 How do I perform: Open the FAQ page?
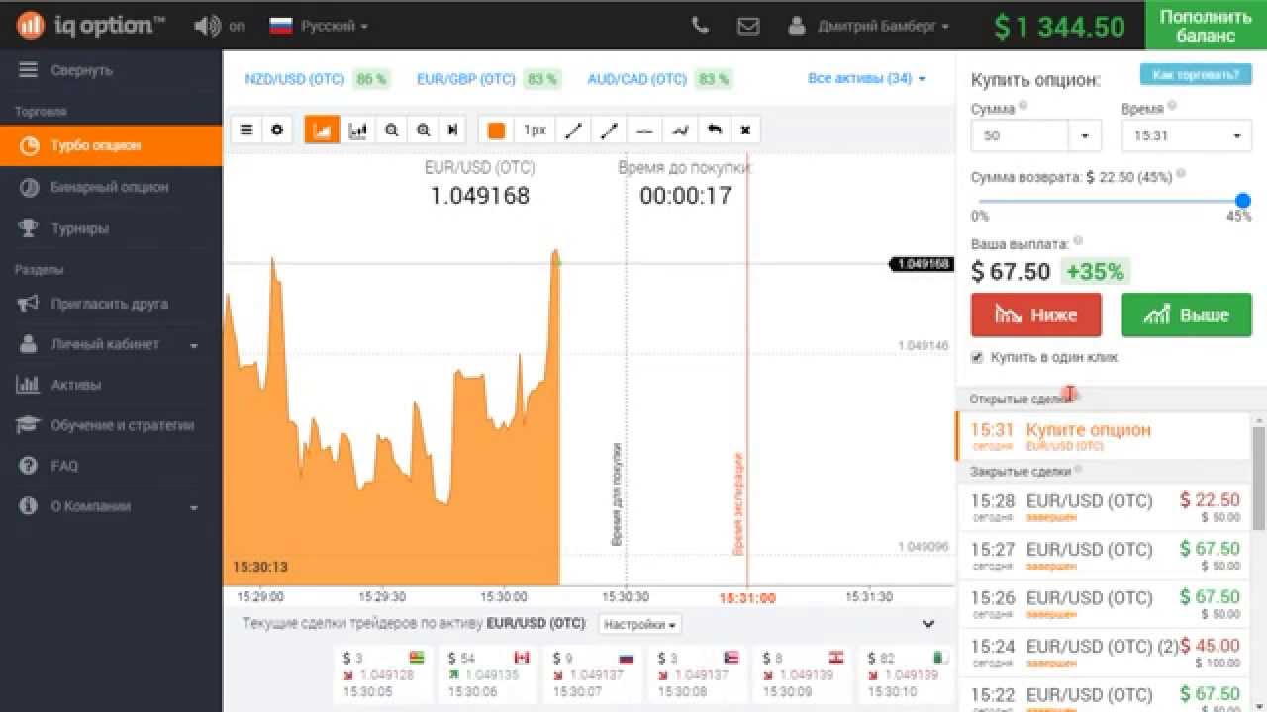[111, 466]
